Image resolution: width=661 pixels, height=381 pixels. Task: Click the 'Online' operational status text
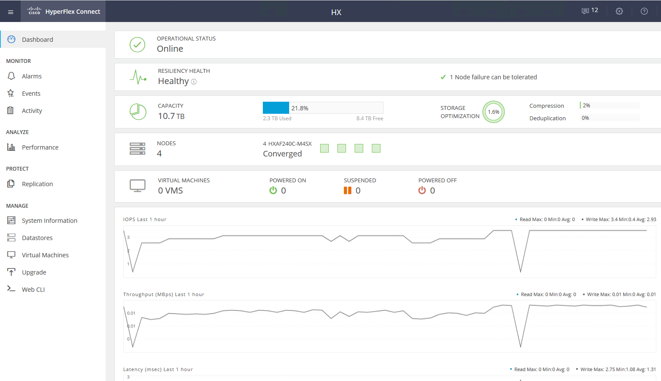click(x=170, y=49)
